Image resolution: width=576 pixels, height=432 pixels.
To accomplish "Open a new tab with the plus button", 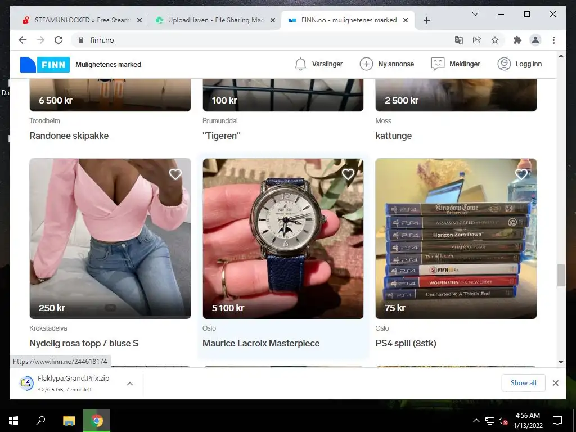I will tap(426, 21).
